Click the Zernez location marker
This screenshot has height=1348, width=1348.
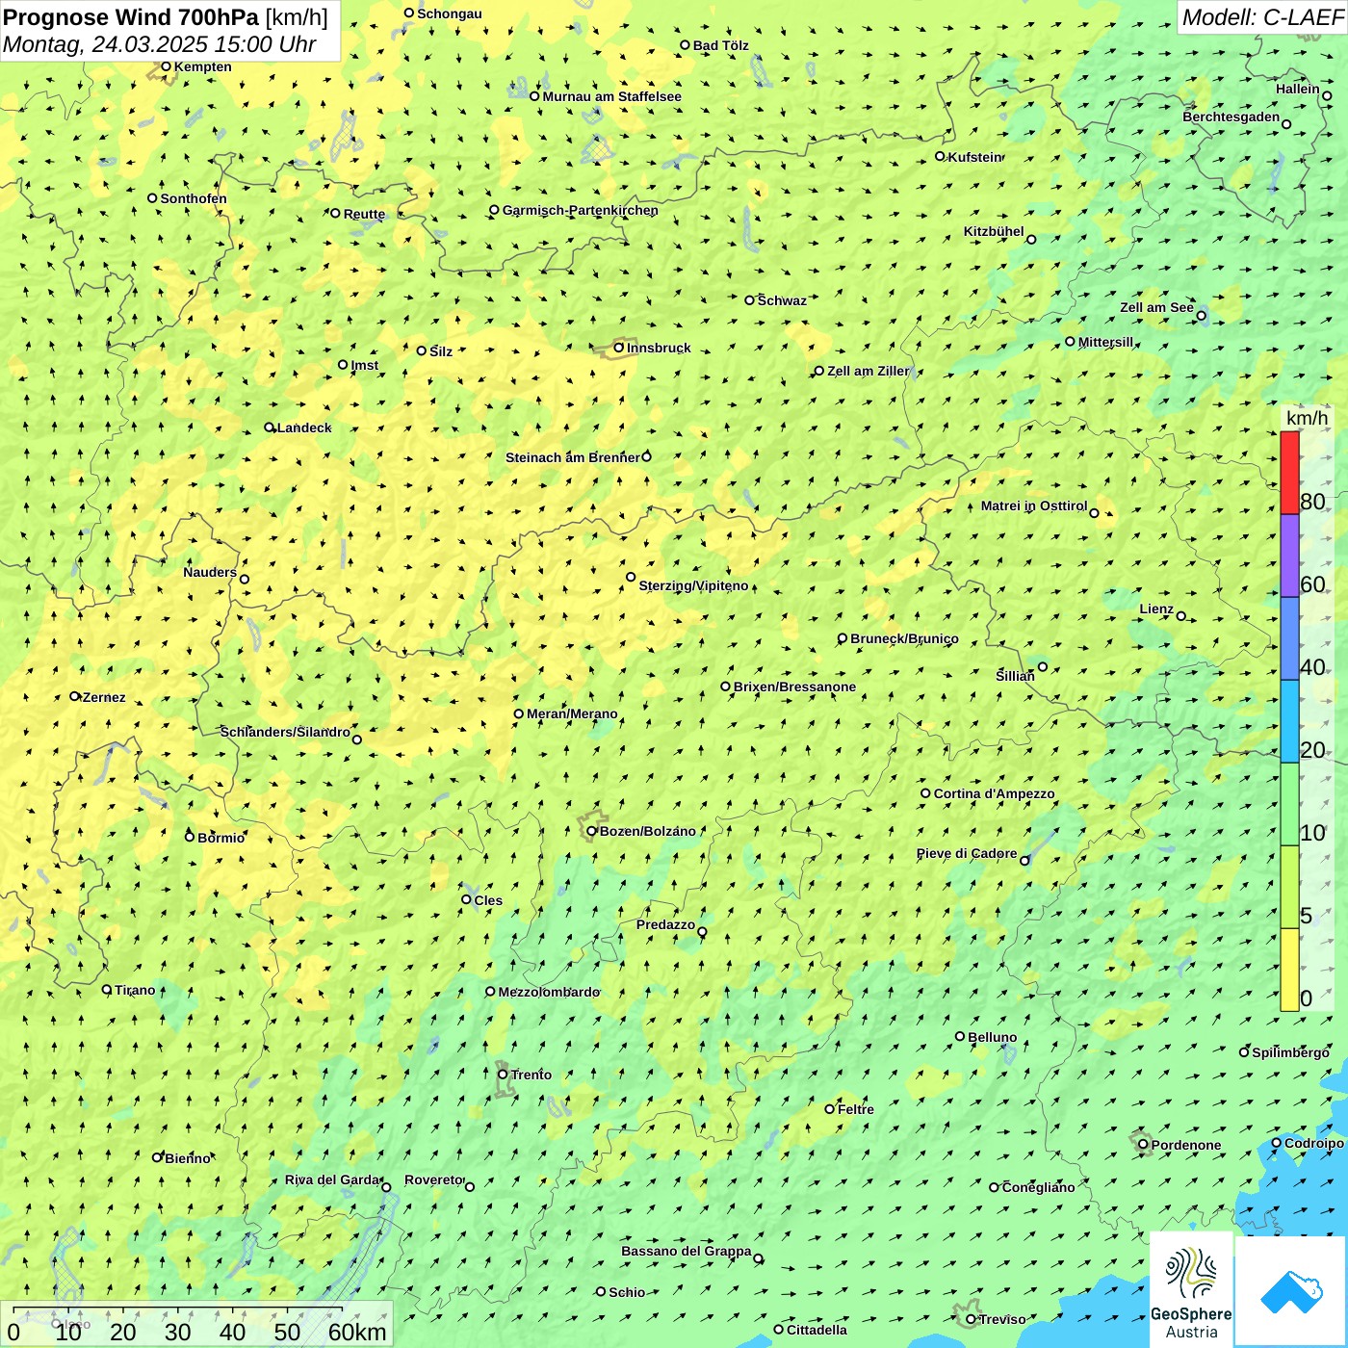click(x=75, y=696)
